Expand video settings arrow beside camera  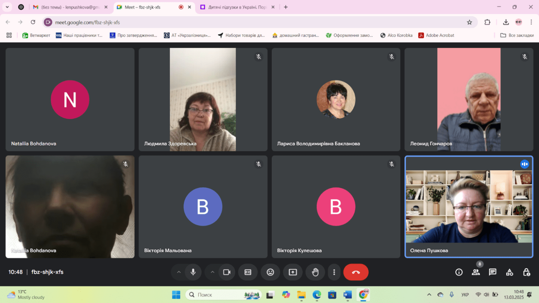[212, 272]
